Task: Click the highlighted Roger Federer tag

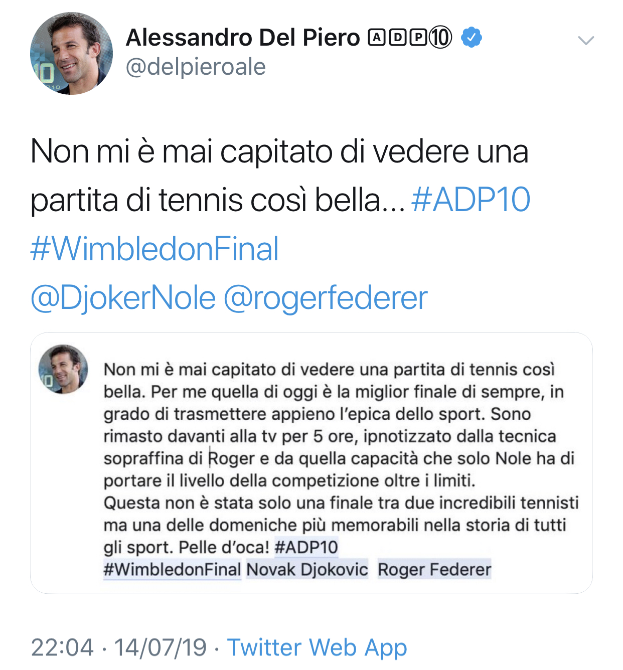Action: [434, 570]
